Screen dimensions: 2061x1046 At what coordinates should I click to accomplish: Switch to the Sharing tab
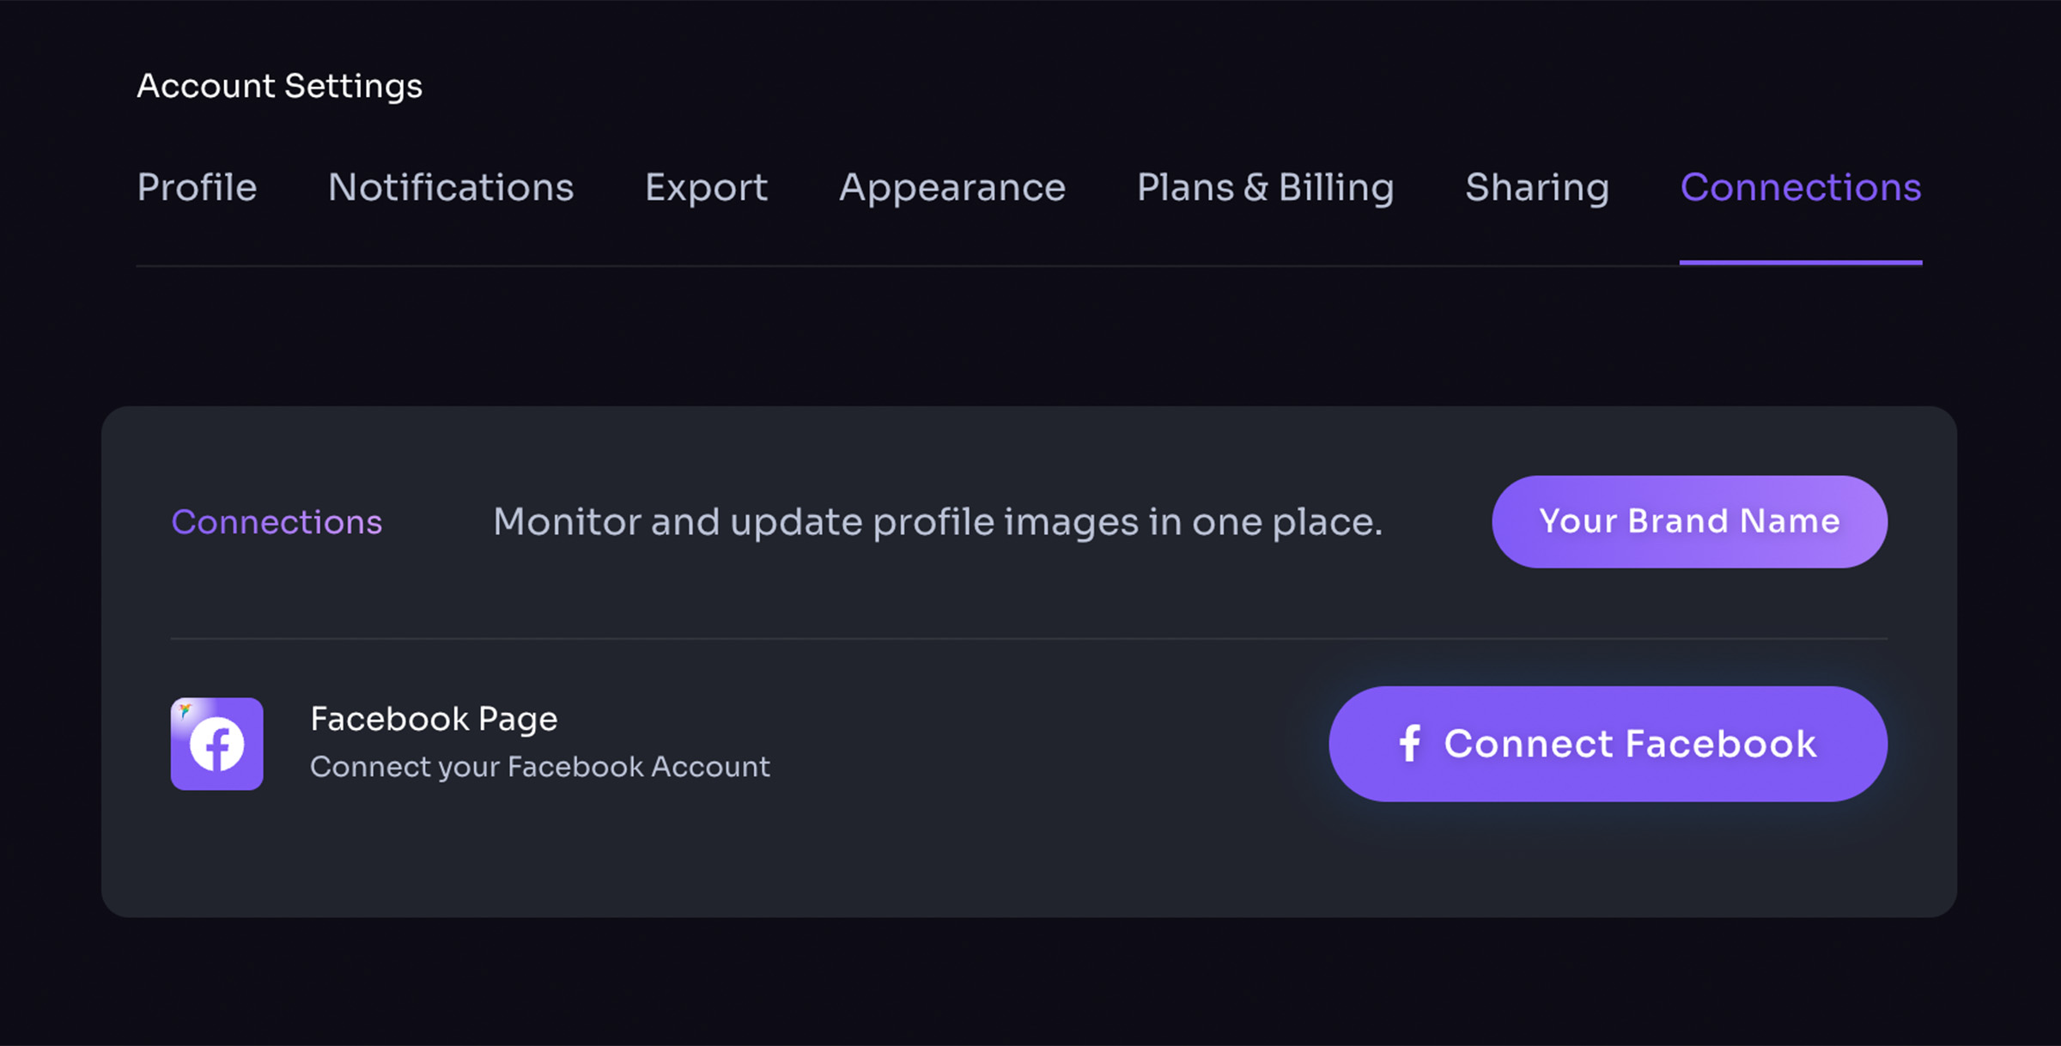coord(1536,187)
